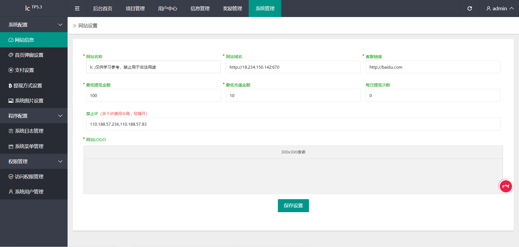Click the sidebar collapse hamburger icon

(x=77, y=9)
